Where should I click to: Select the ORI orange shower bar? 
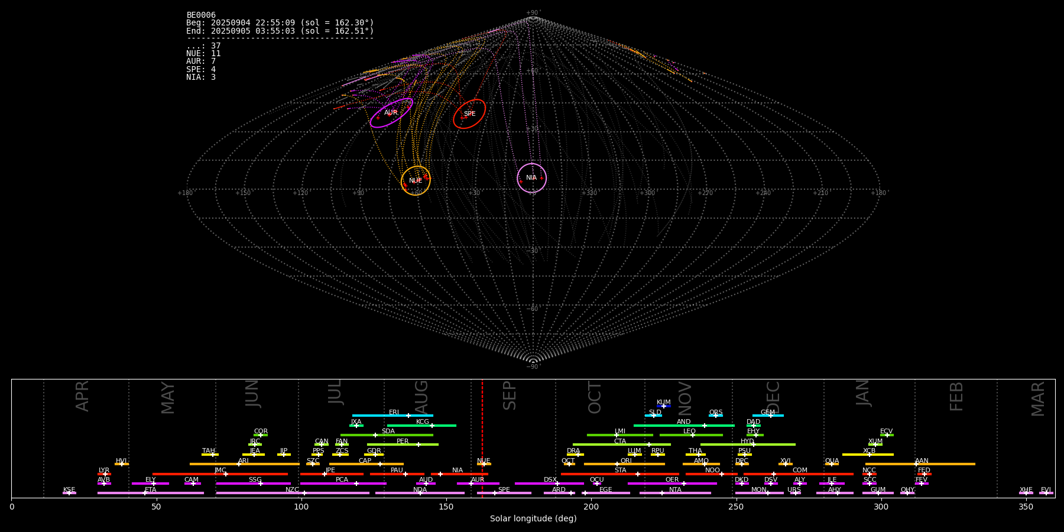point(624,464)
